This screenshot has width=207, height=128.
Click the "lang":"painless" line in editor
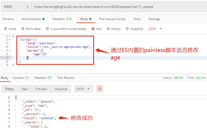[x=41, y=43]
